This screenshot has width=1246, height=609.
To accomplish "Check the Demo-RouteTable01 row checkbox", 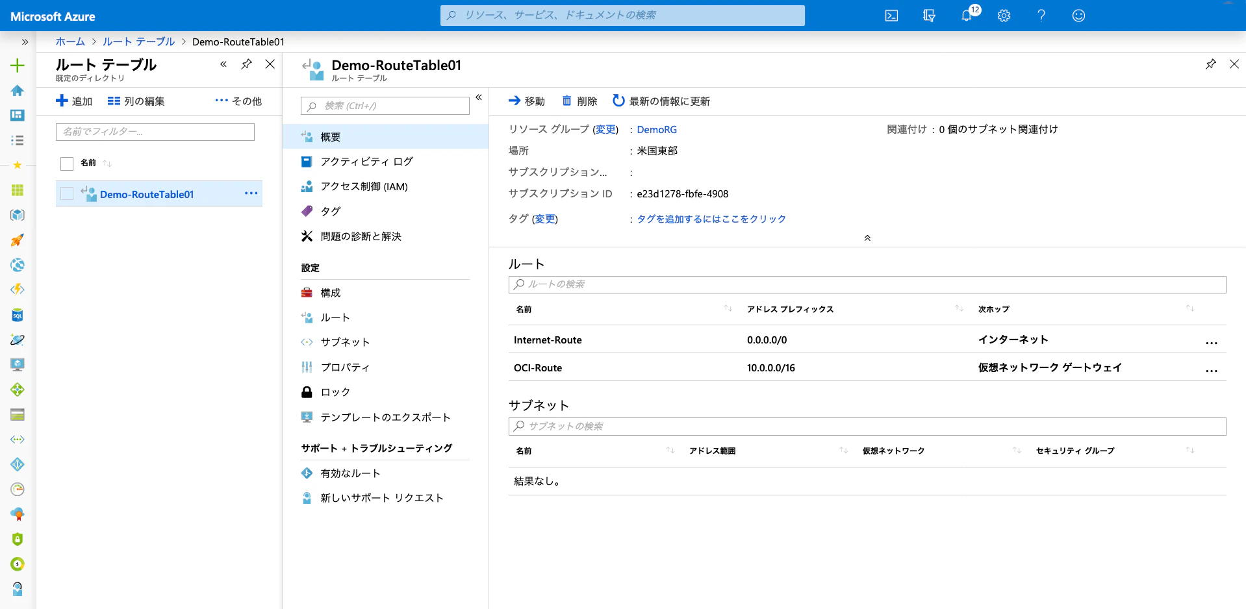I will pyautogui.click(x=66, y=193).
